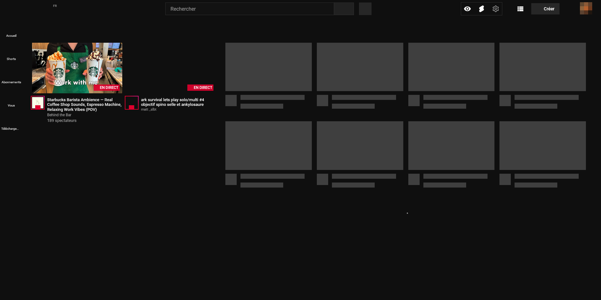The height and width of the screenshot is (300, 601).
Task: Open Téléchargements in the sidebar
Action: 10,128
